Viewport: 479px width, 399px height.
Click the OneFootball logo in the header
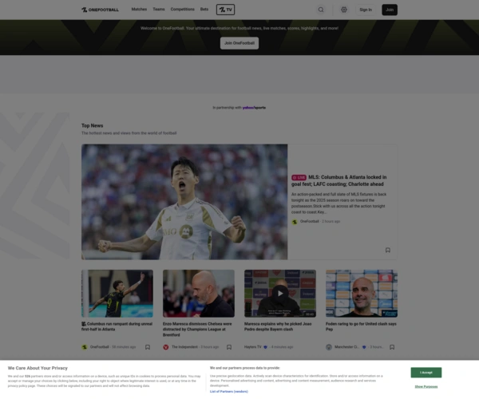(x=100, y=10)
